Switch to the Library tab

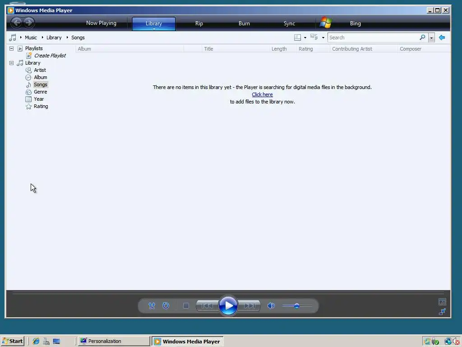[x=154, y=23]
